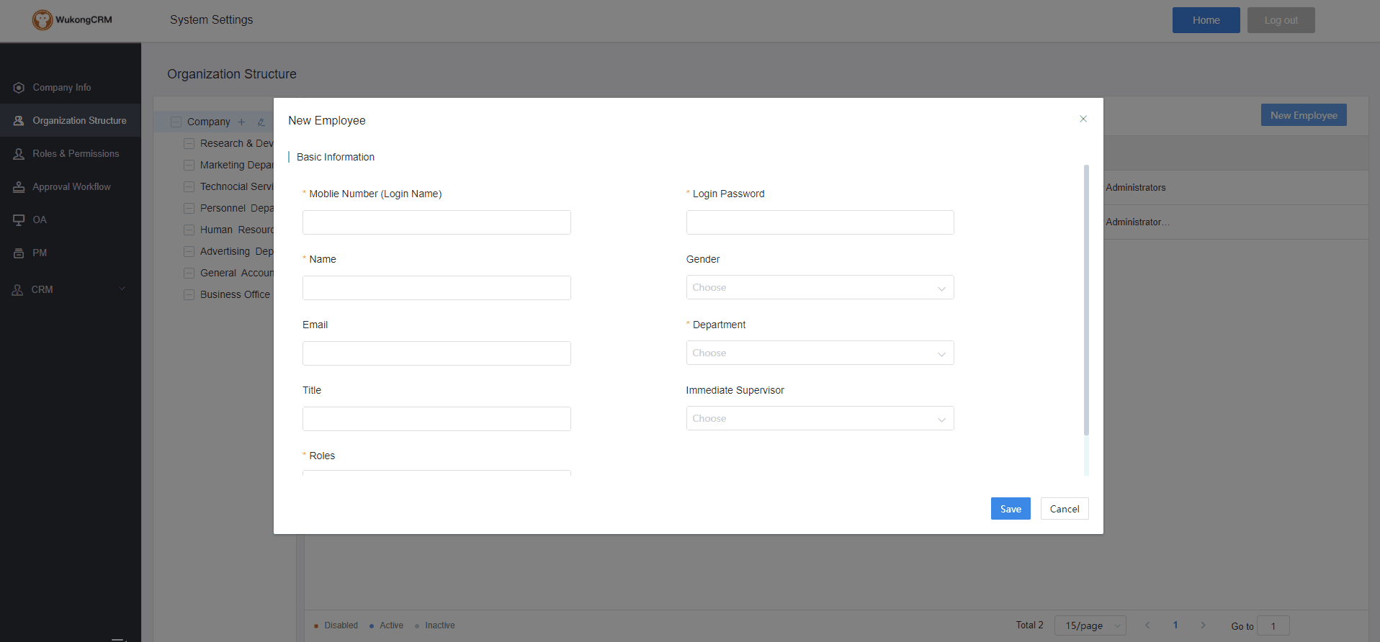Collapse the Technocial Service tree node
This screenshot has width=1380, height=642.
pos(189,186)
